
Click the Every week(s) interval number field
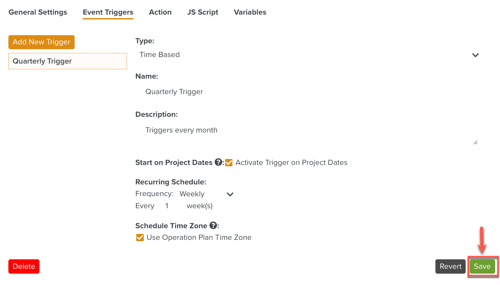point(170,206)
